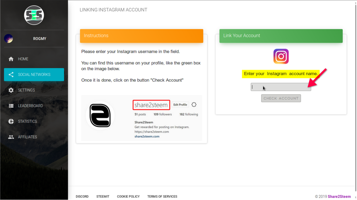Click Edit Profile in example image
Screen dimensions: 357x200
180,104
